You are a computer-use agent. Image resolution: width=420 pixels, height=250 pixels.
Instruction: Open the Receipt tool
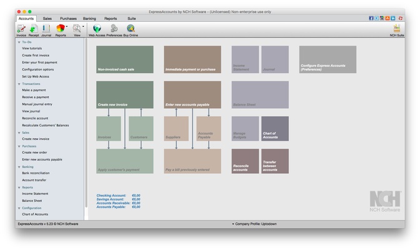(33, 29)
